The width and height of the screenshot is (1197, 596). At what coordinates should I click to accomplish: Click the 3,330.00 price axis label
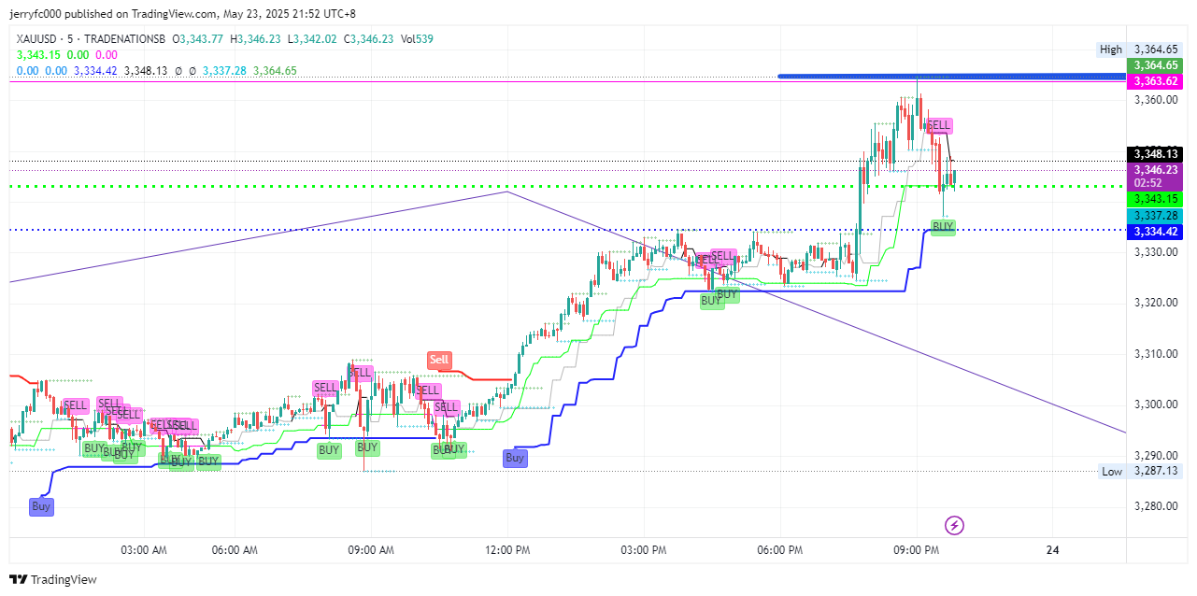pyautogui.click(x=1154, y=252)
